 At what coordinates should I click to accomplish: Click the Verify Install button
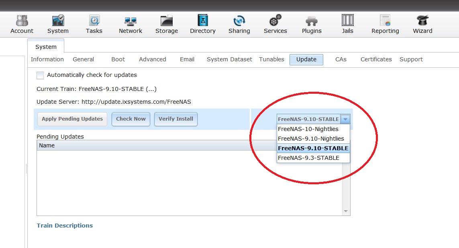pos(176,119)
